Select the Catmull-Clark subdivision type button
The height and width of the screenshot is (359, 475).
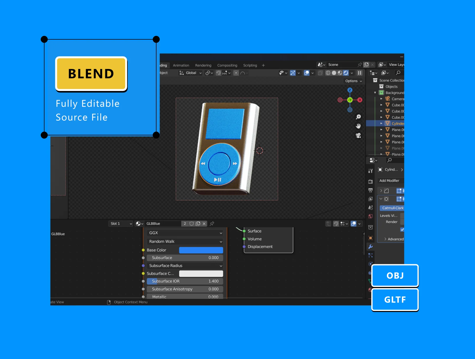click(x=392, y=208)
